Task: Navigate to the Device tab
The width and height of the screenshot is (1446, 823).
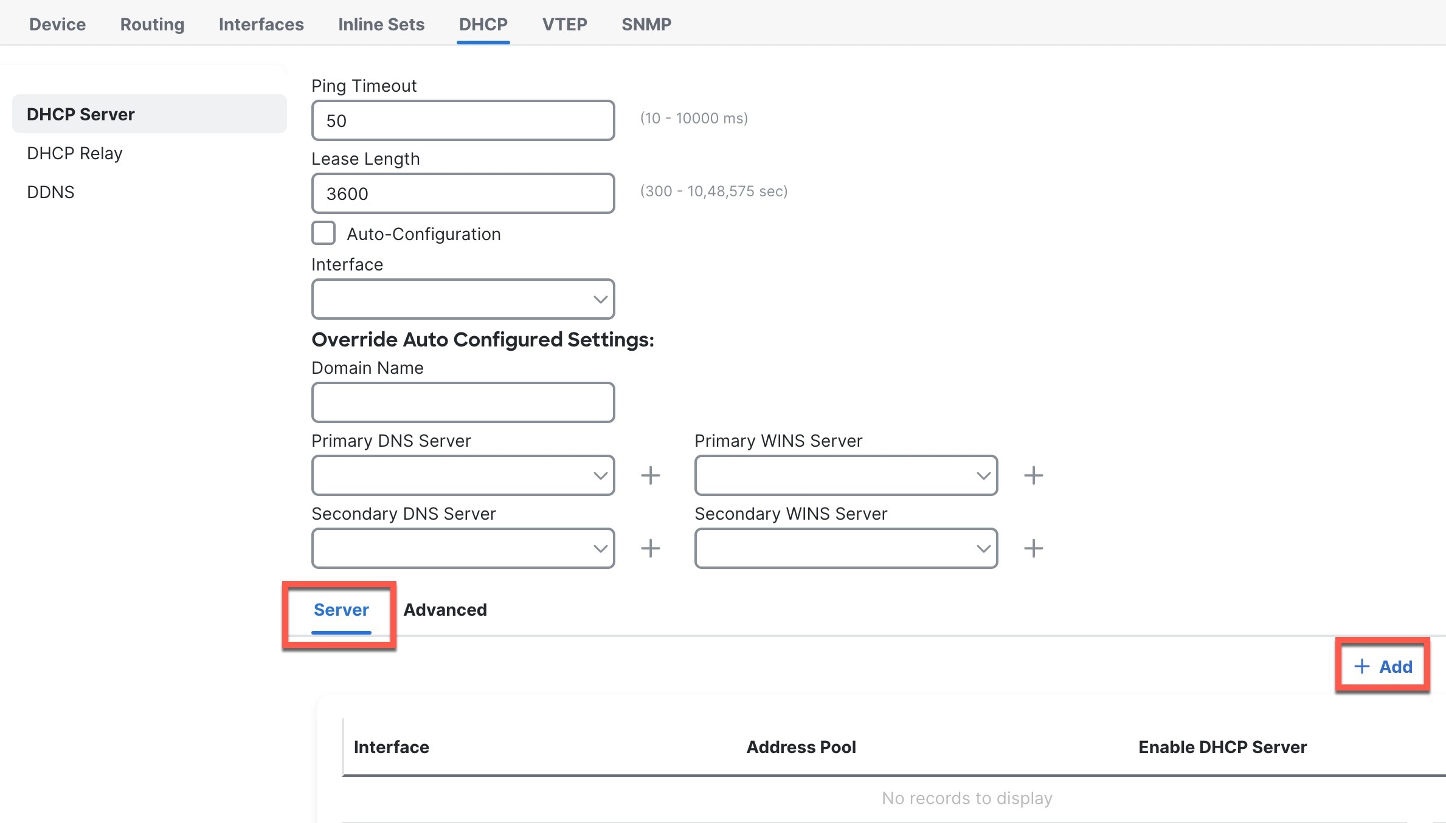Action: (57, 24)
